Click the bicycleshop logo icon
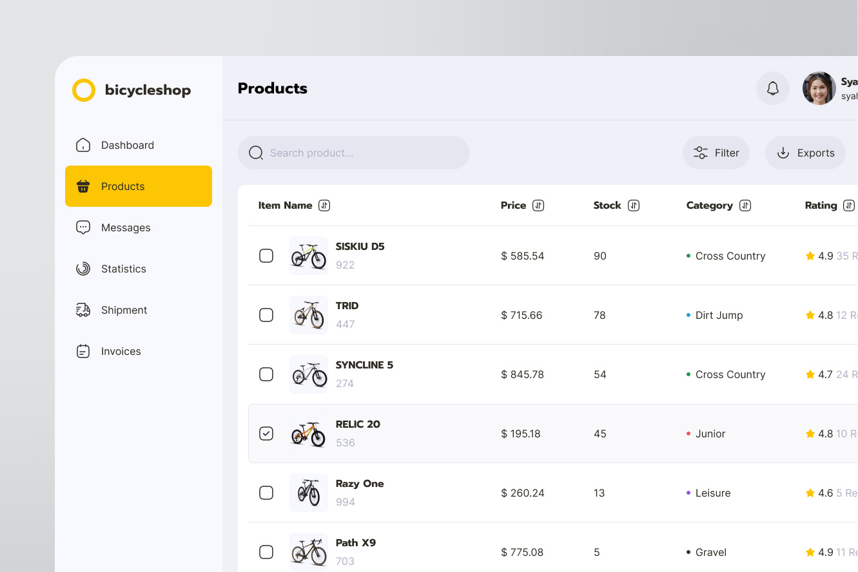Screen dimensions: 858x572 pyautogui.click(x=84, y=90)
